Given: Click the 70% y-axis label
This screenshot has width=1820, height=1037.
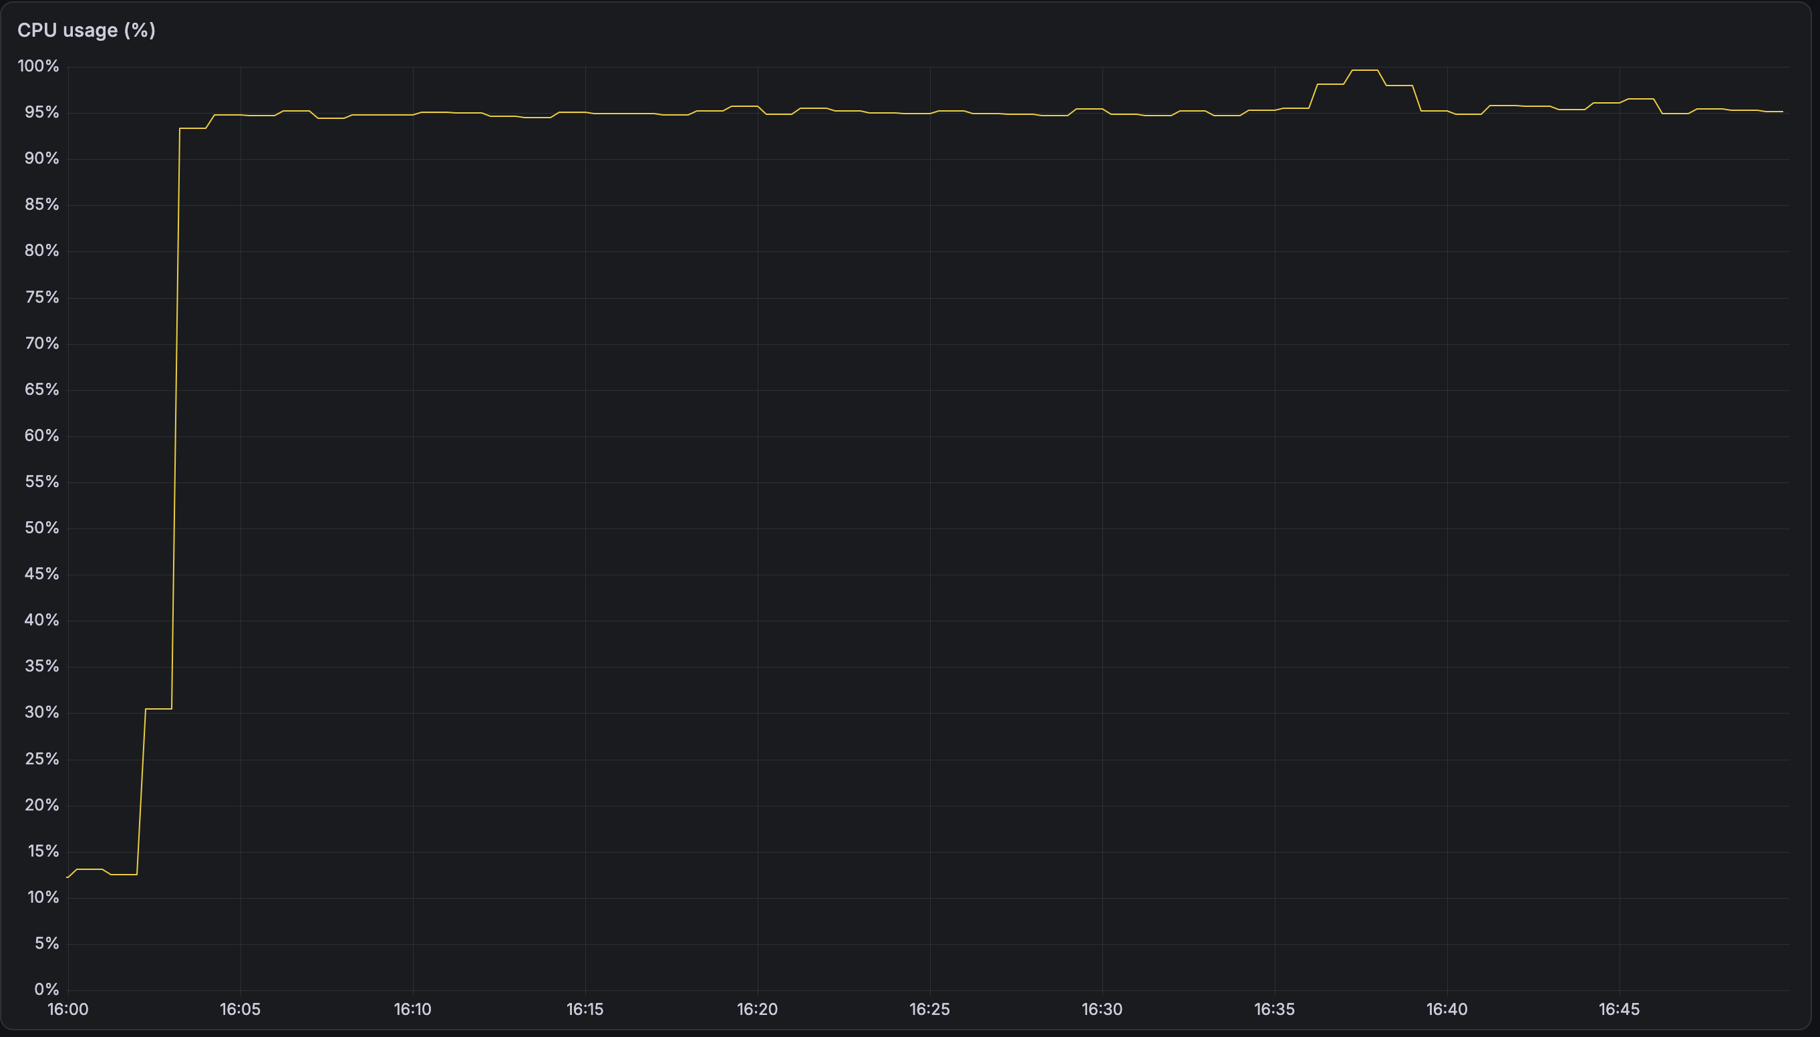Looking at the screenshot, I should coord(42,343).
